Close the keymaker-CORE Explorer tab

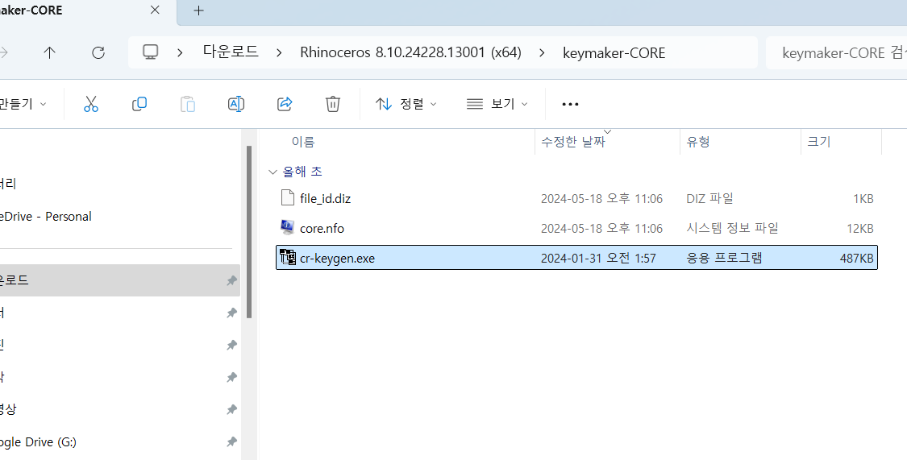click(x=155, y=10)
